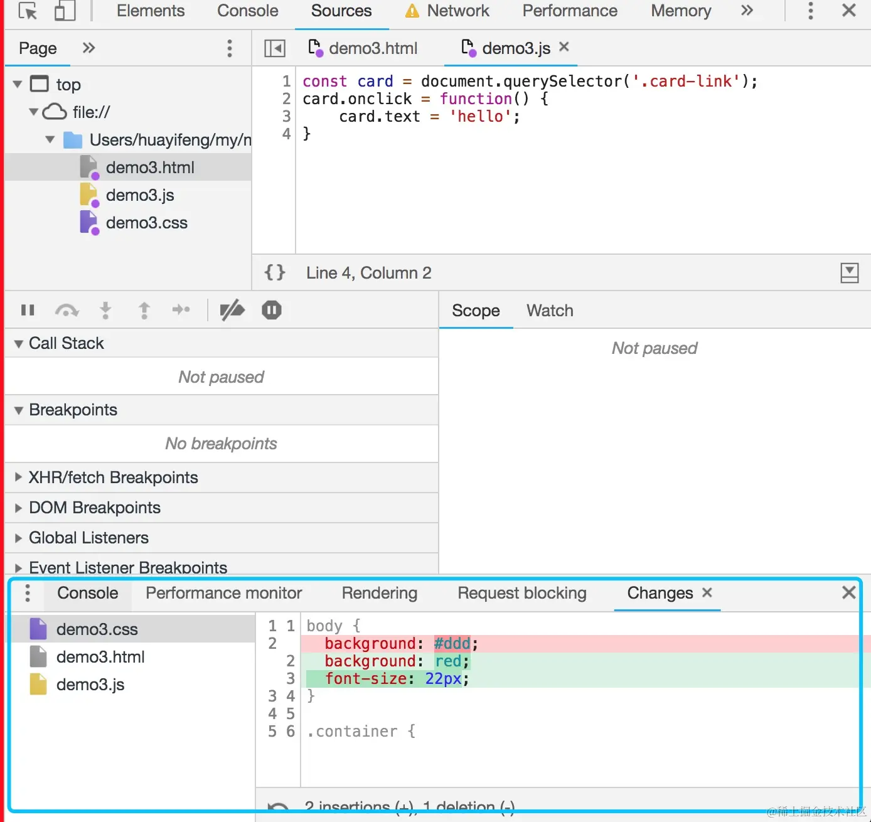Viewport: 871px width, 822px height.
Task: Open the drawer three-dot menu
Action: 28,593
